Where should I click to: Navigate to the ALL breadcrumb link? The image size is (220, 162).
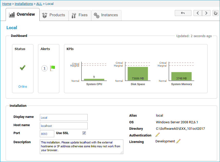pyautogui.click(x=39, y=4)
